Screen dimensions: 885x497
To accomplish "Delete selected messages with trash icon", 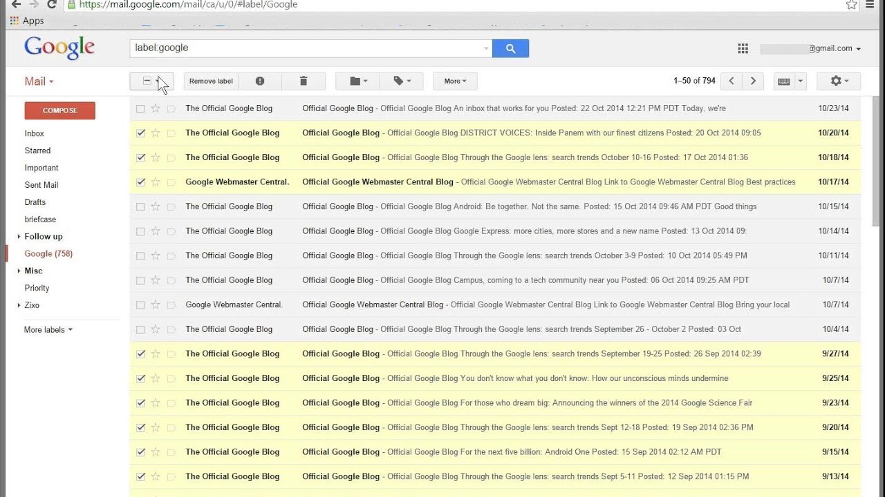I will pyautogui.click(x=303, y=81).
